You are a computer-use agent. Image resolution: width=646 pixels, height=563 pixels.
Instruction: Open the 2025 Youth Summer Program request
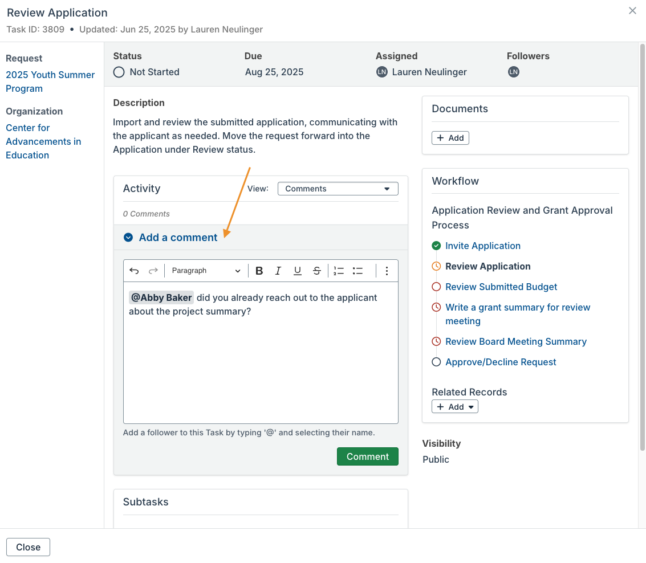coord(50,81)
